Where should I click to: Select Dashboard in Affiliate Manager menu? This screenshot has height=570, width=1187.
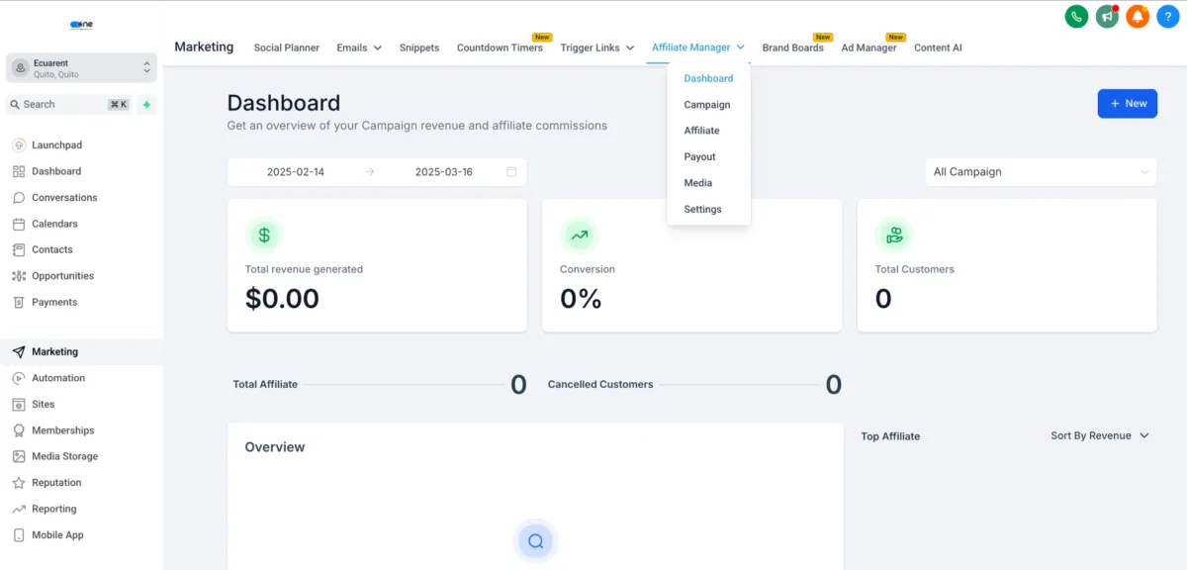pos(708,78)
